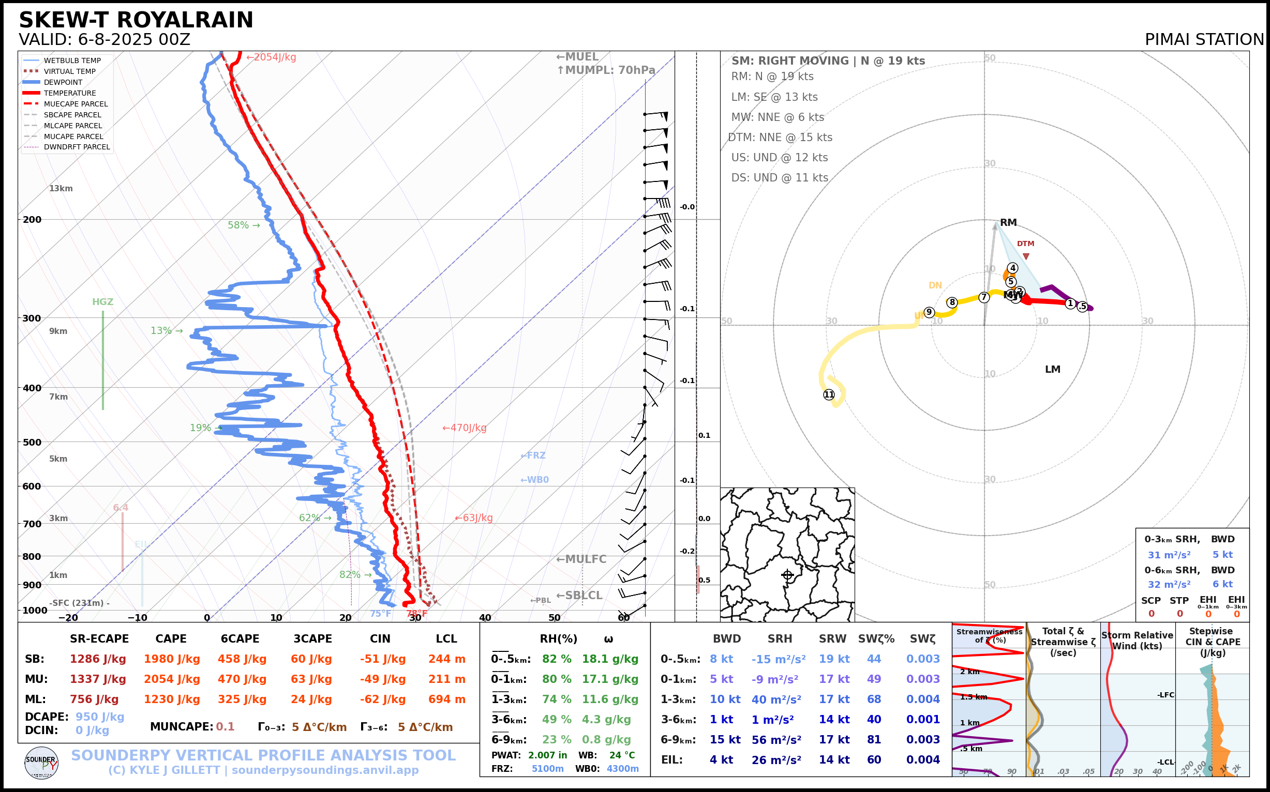Click the MULFC arrow annotation
The width and height of the screenshot is (1270, 792).
[x=581, y=559]
